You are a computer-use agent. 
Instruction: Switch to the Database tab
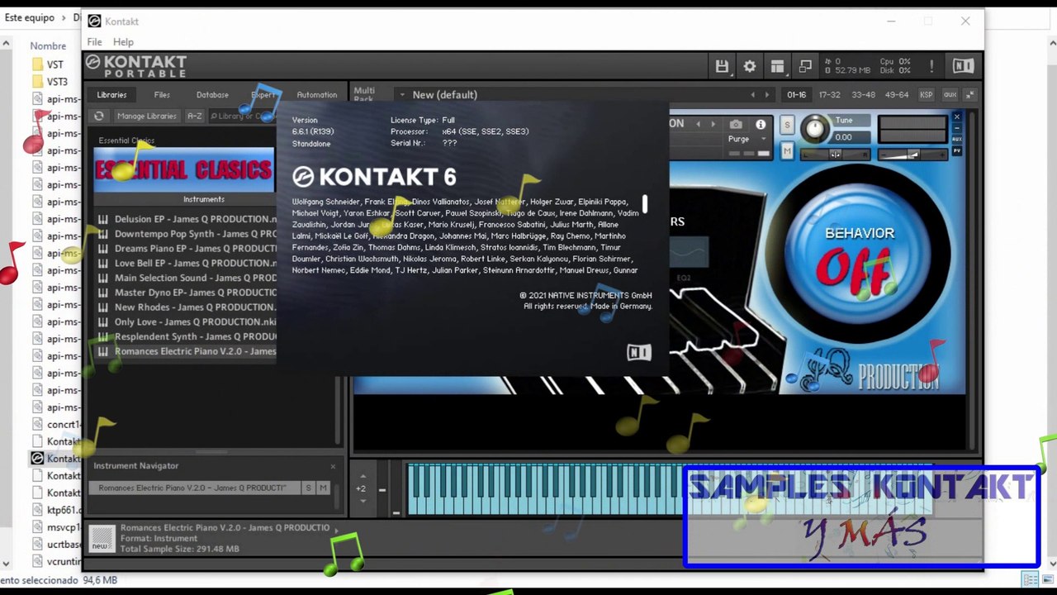point(212,95)
